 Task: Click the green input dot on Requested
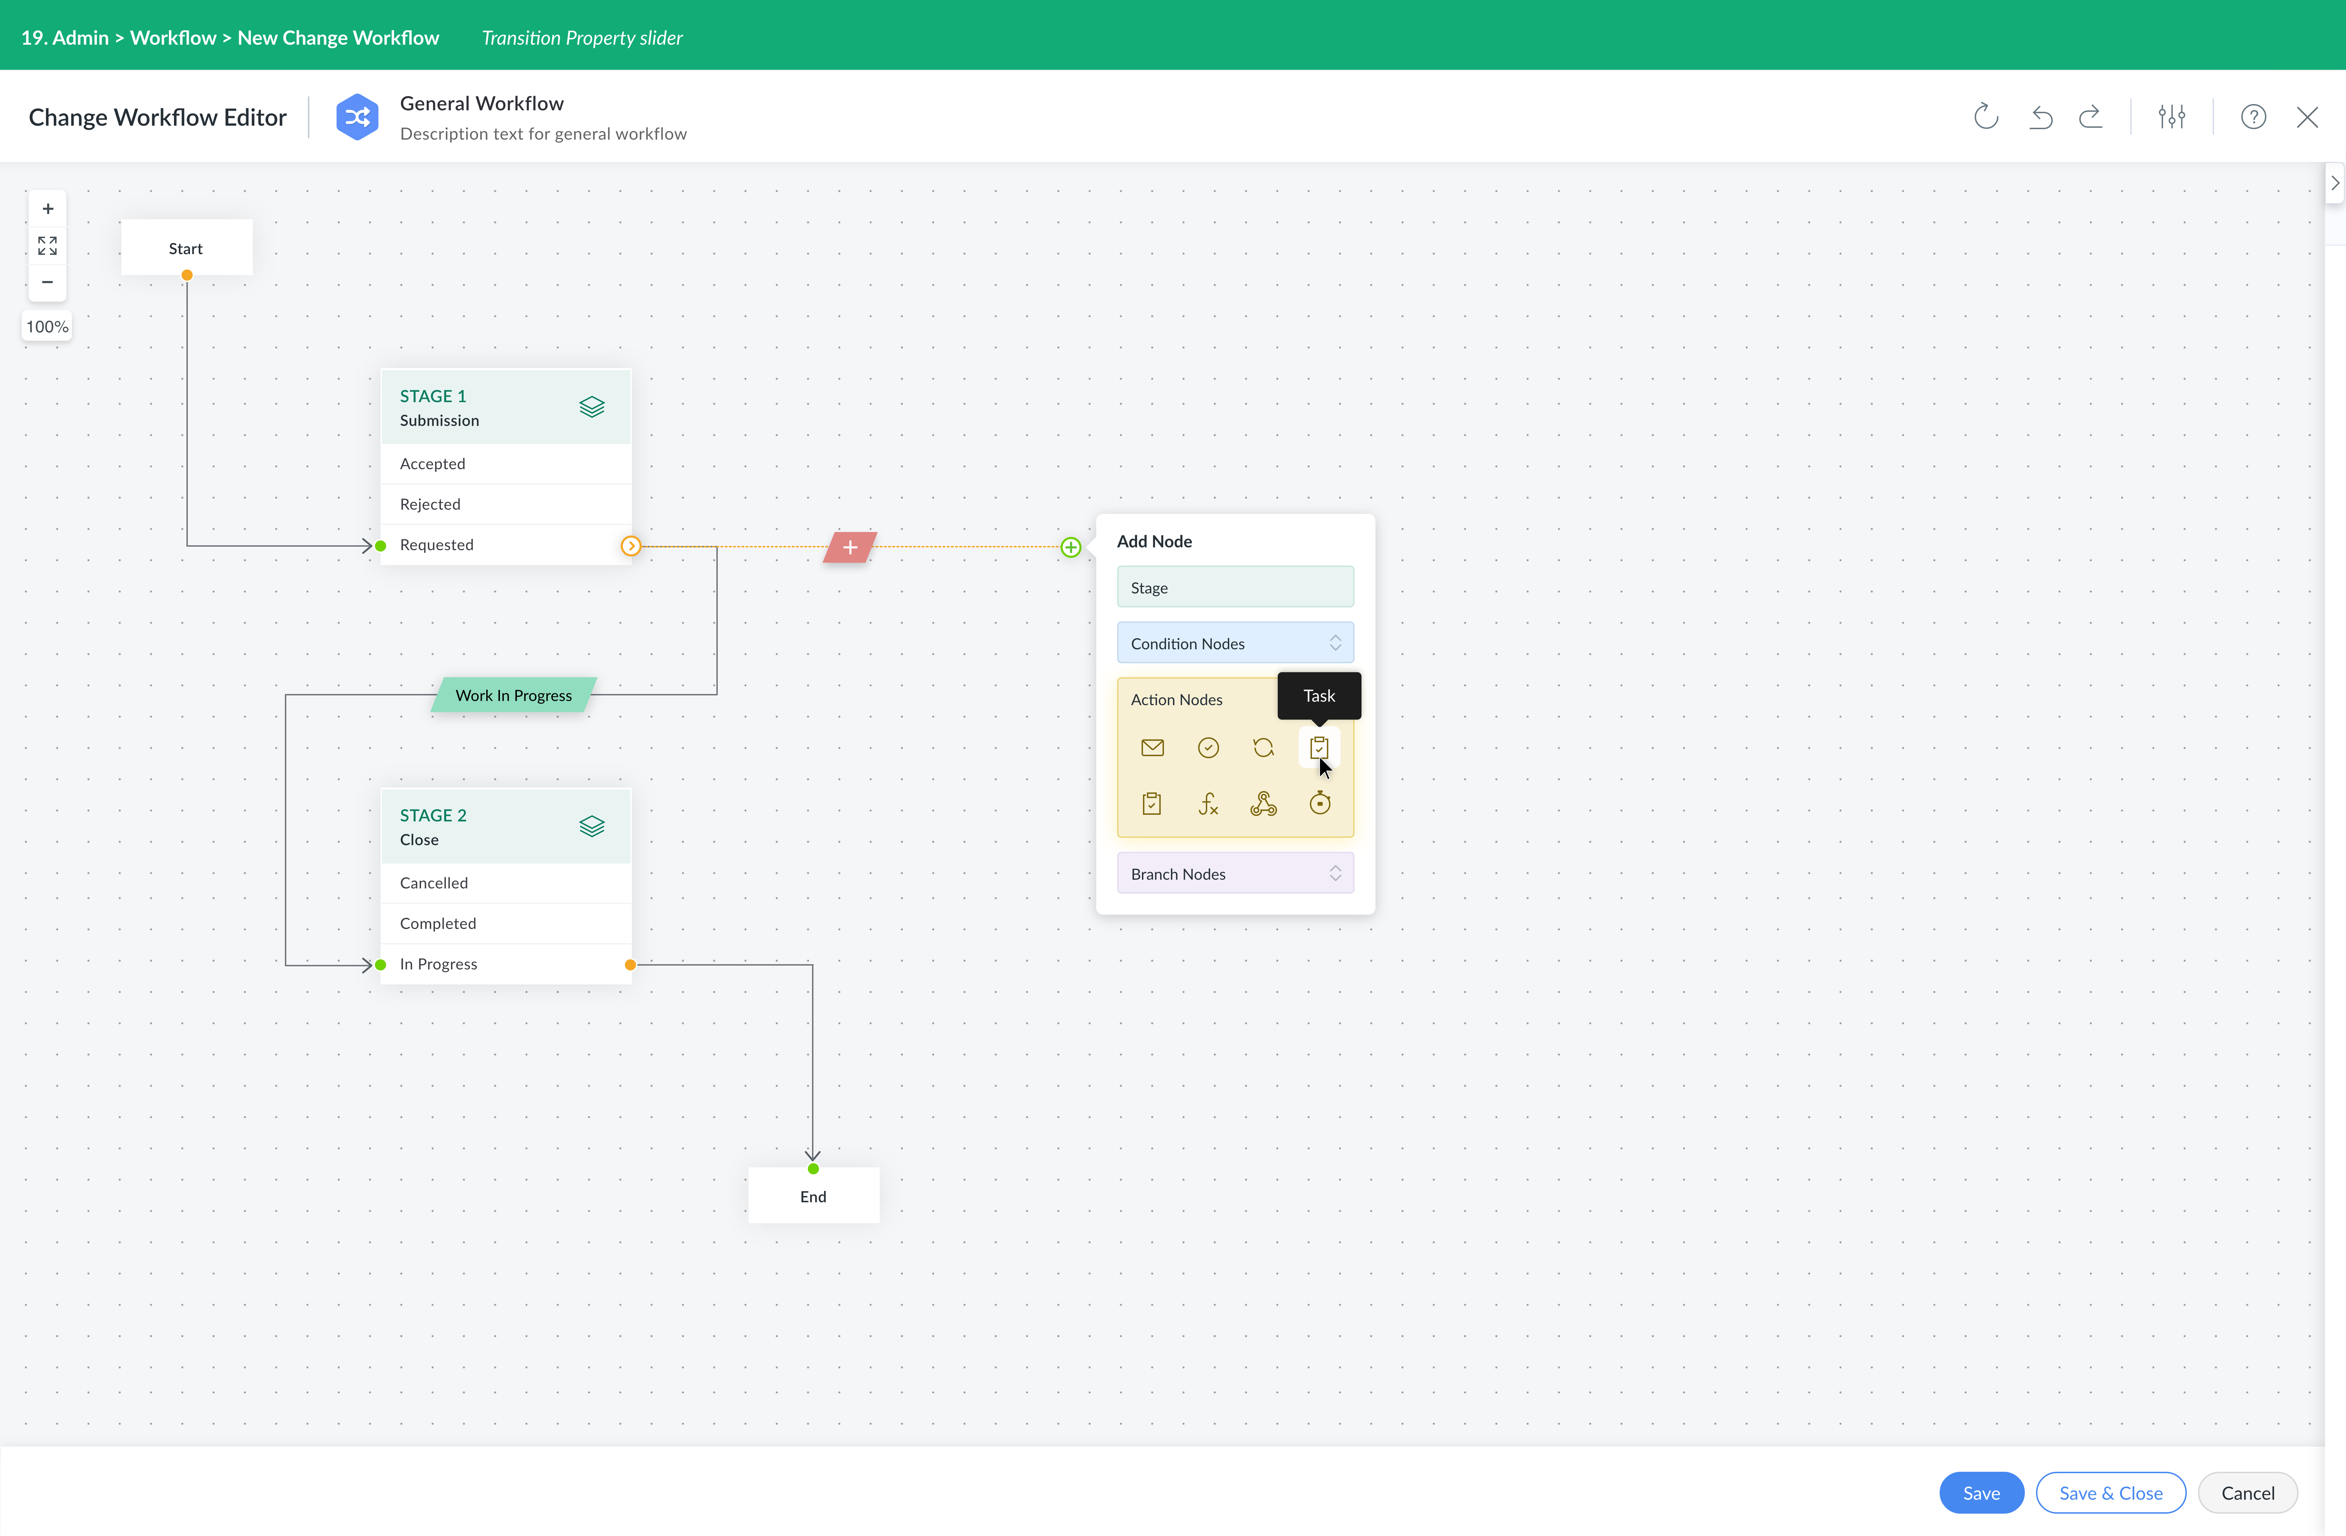tap(381, 546)
